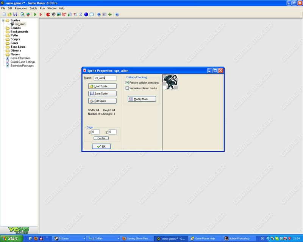Screen dimensions: 303x242
Task: Click the Origin Y field
Action: click(112, 132)
